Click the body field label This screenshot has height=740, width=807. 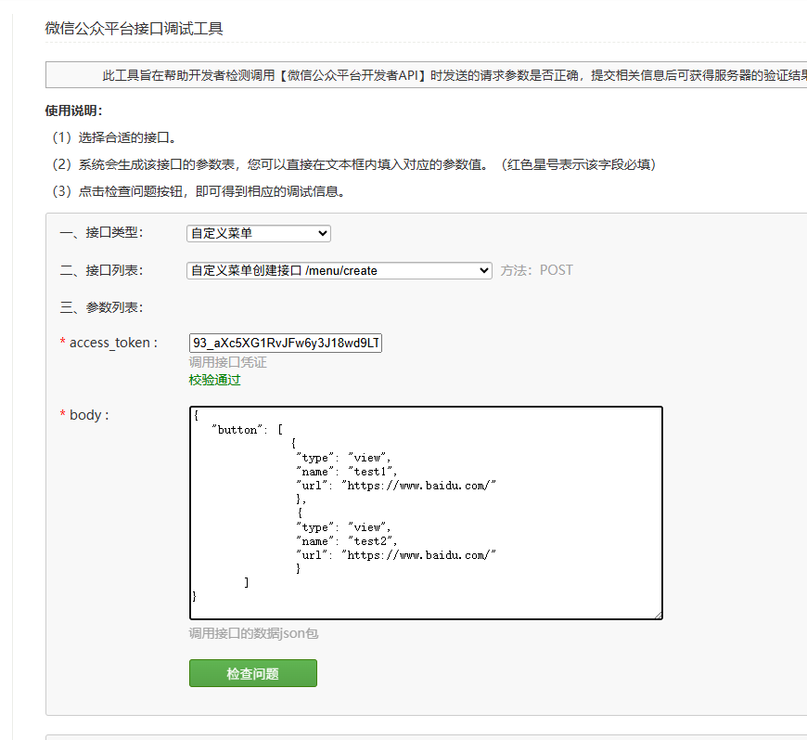(x=84, y=415)
